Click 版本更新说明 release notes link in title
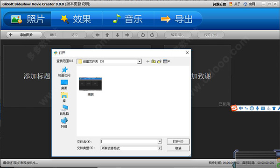Screen dimensions: 280x168 pos(78,4)
